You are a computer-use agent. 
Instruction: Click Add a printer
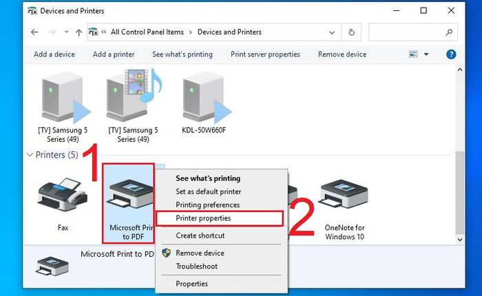coord(114,54)
